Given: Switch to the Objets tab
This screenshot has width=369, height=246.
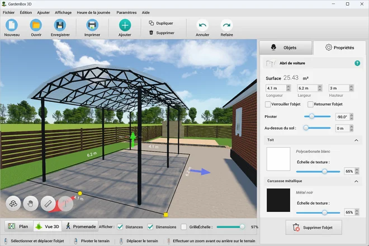Looking at the screenshot, I should [285, 48].
